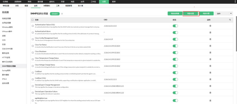The image size is (237, 104).
Task: Open 性能监视器 in the sidebar
Action: (6, 19)
